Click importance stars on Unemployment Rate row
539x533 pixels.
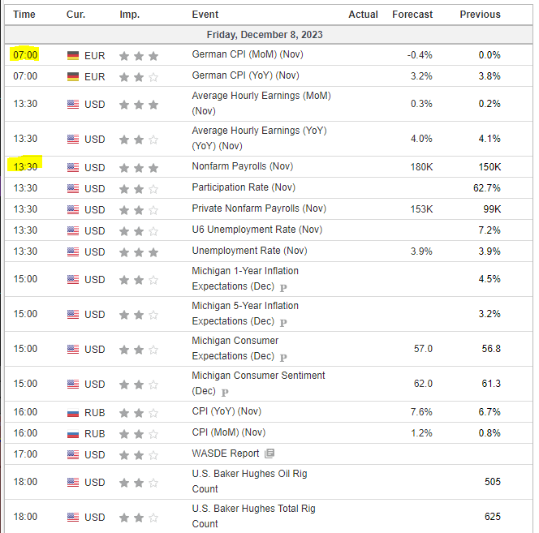[138, 251]
